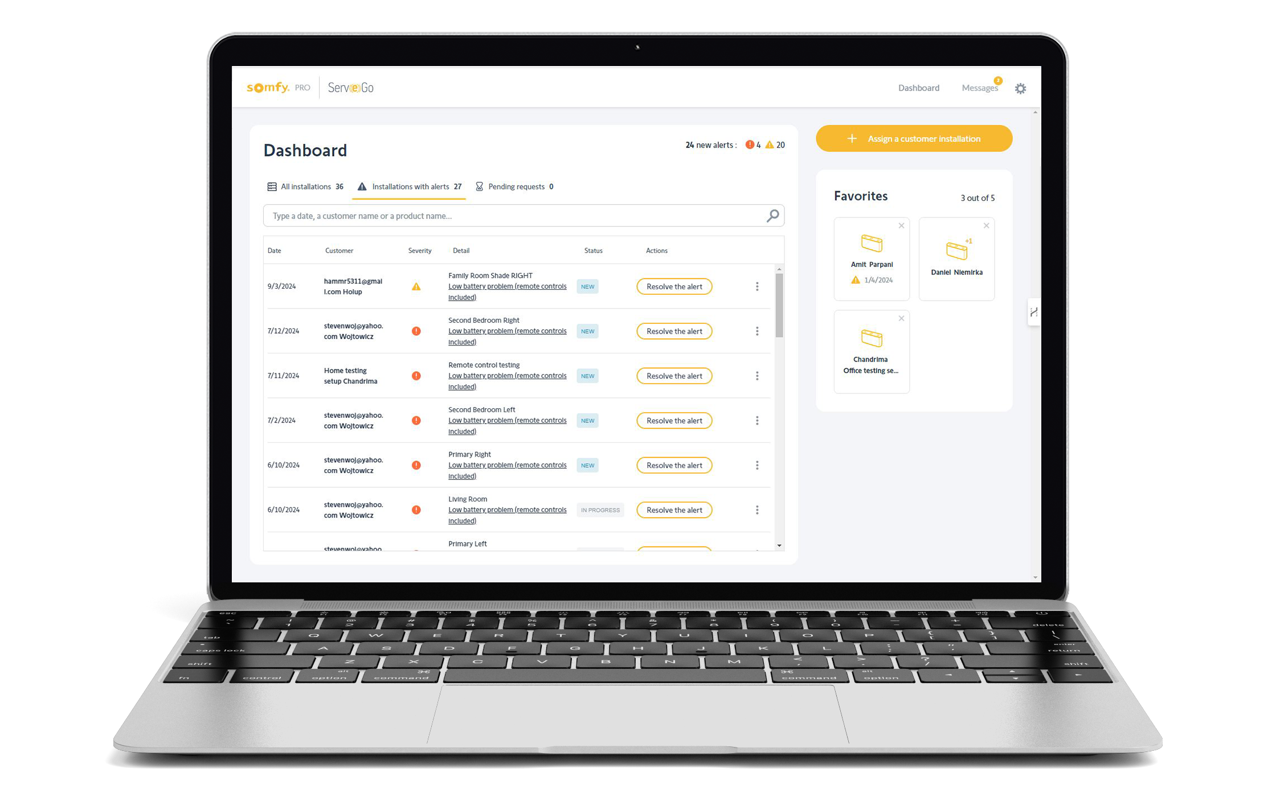Toggle the NEW status badge on Primary Right row

pyautogui.click(x=587, y=465)
